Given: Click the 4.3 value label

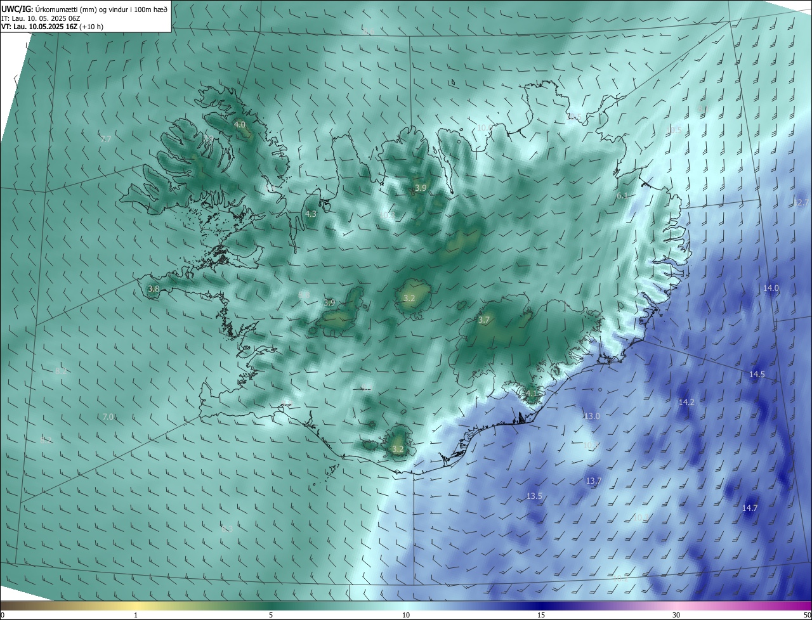Looking at the screenshot, I should (x=311, y=214).
